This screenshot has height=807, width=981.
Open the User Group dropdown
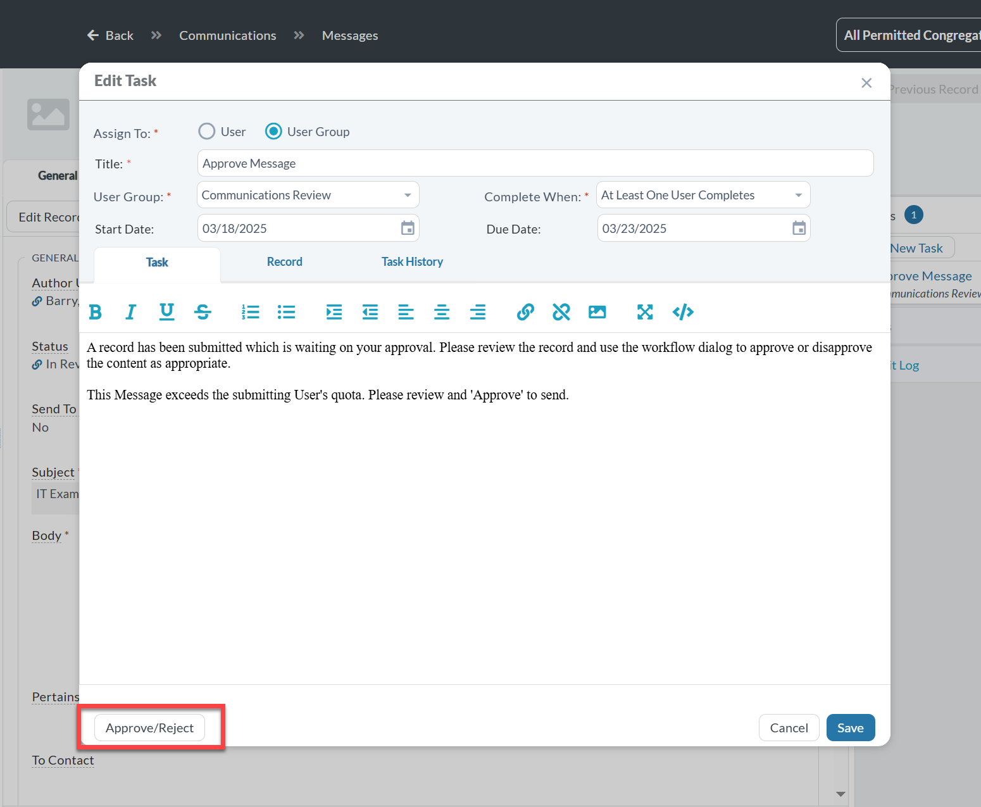[308, 195]
